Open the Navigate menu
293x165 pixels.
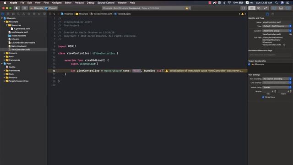(x=56, y=3)
